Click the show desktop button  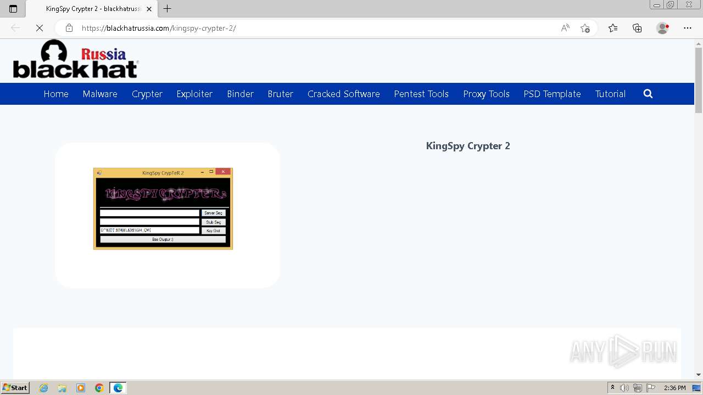[x=696, y=388]
